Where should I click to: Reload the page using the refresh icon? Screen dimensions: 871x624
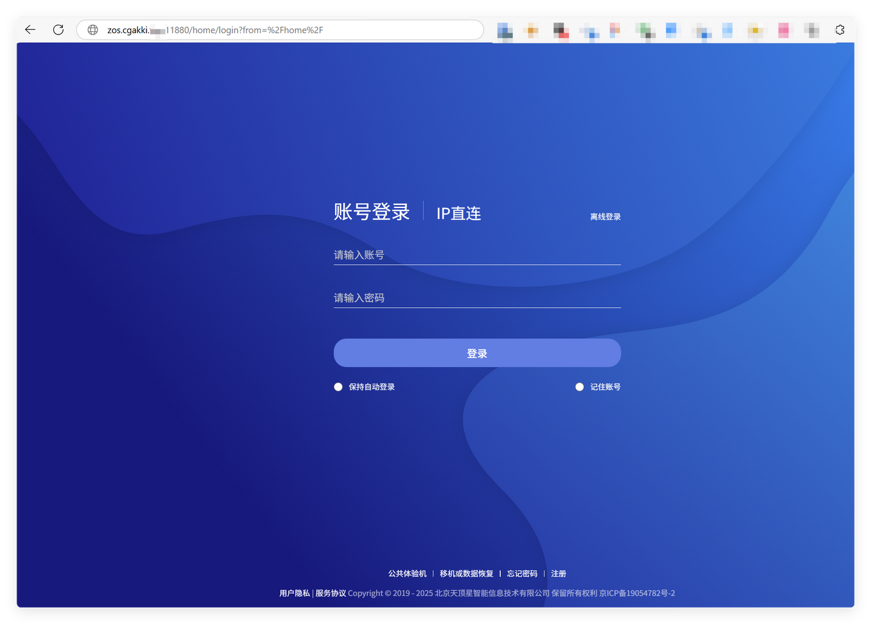pyautogui.click(x=58, y=29)
